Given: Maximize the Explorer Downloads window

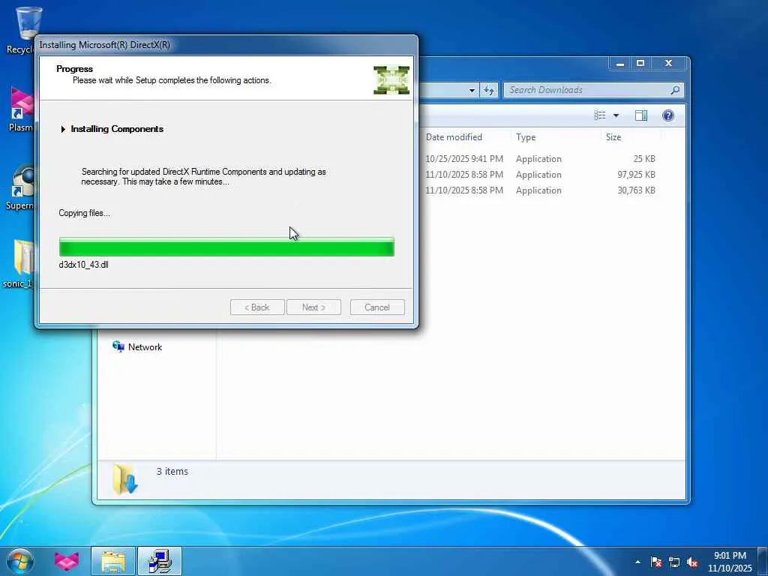Looking at the screenshot, I should [640, 64].
